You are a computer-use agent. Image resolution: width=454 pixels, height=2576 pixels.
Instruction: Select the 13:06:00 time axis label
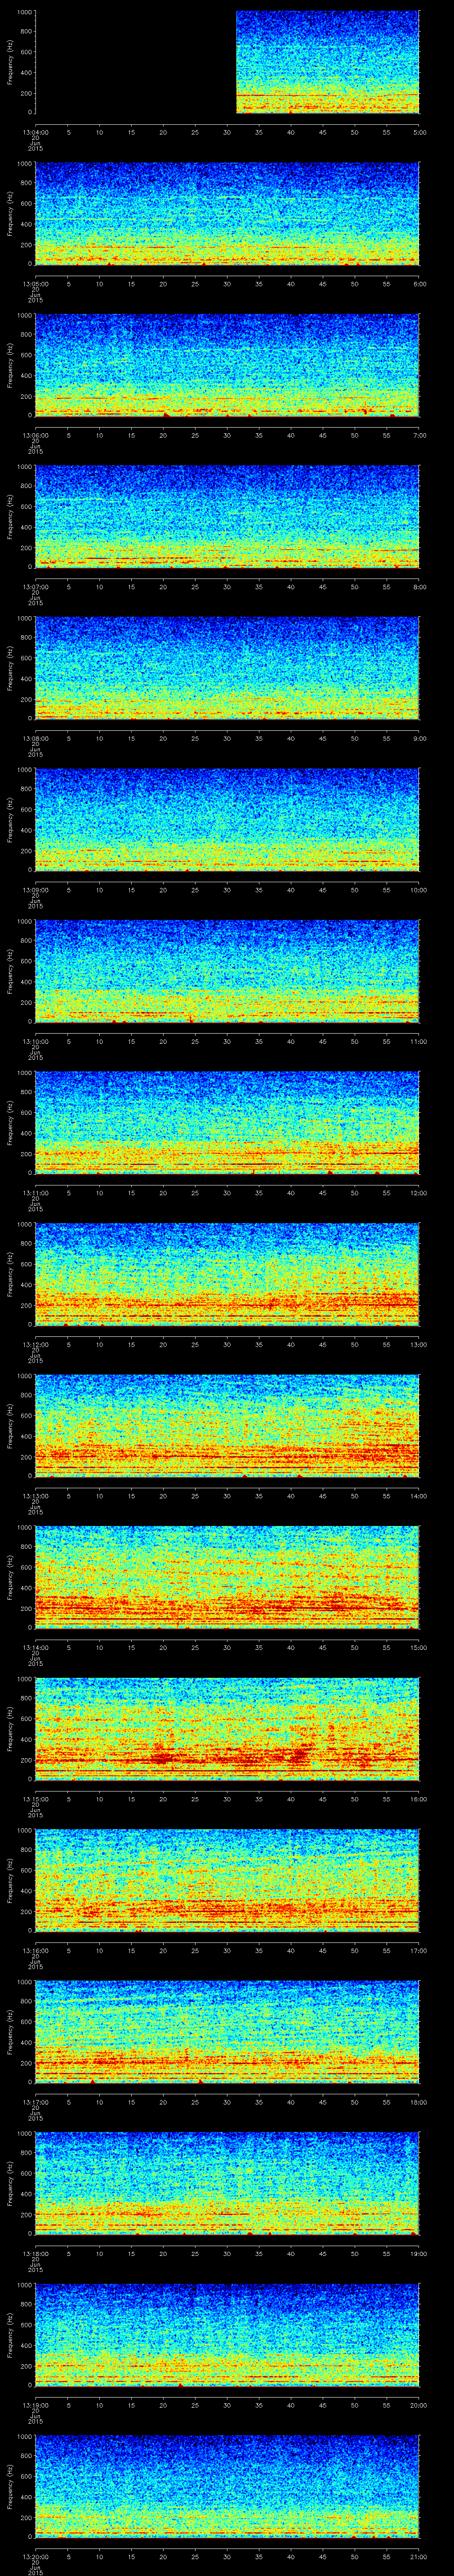(x=35, y=435)
